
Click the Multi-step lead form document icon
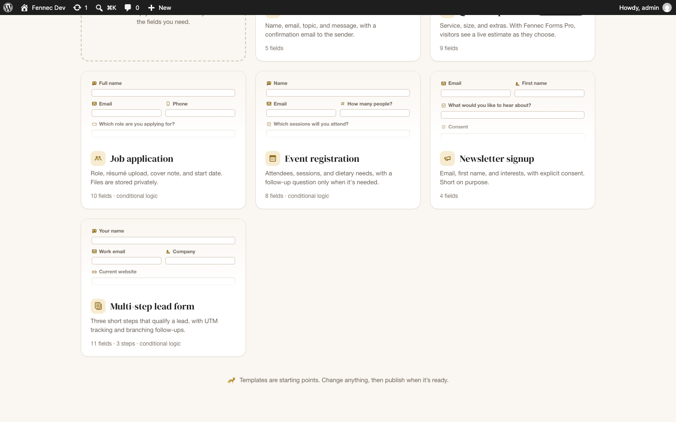pyautogui.click(x=98, y=306)
